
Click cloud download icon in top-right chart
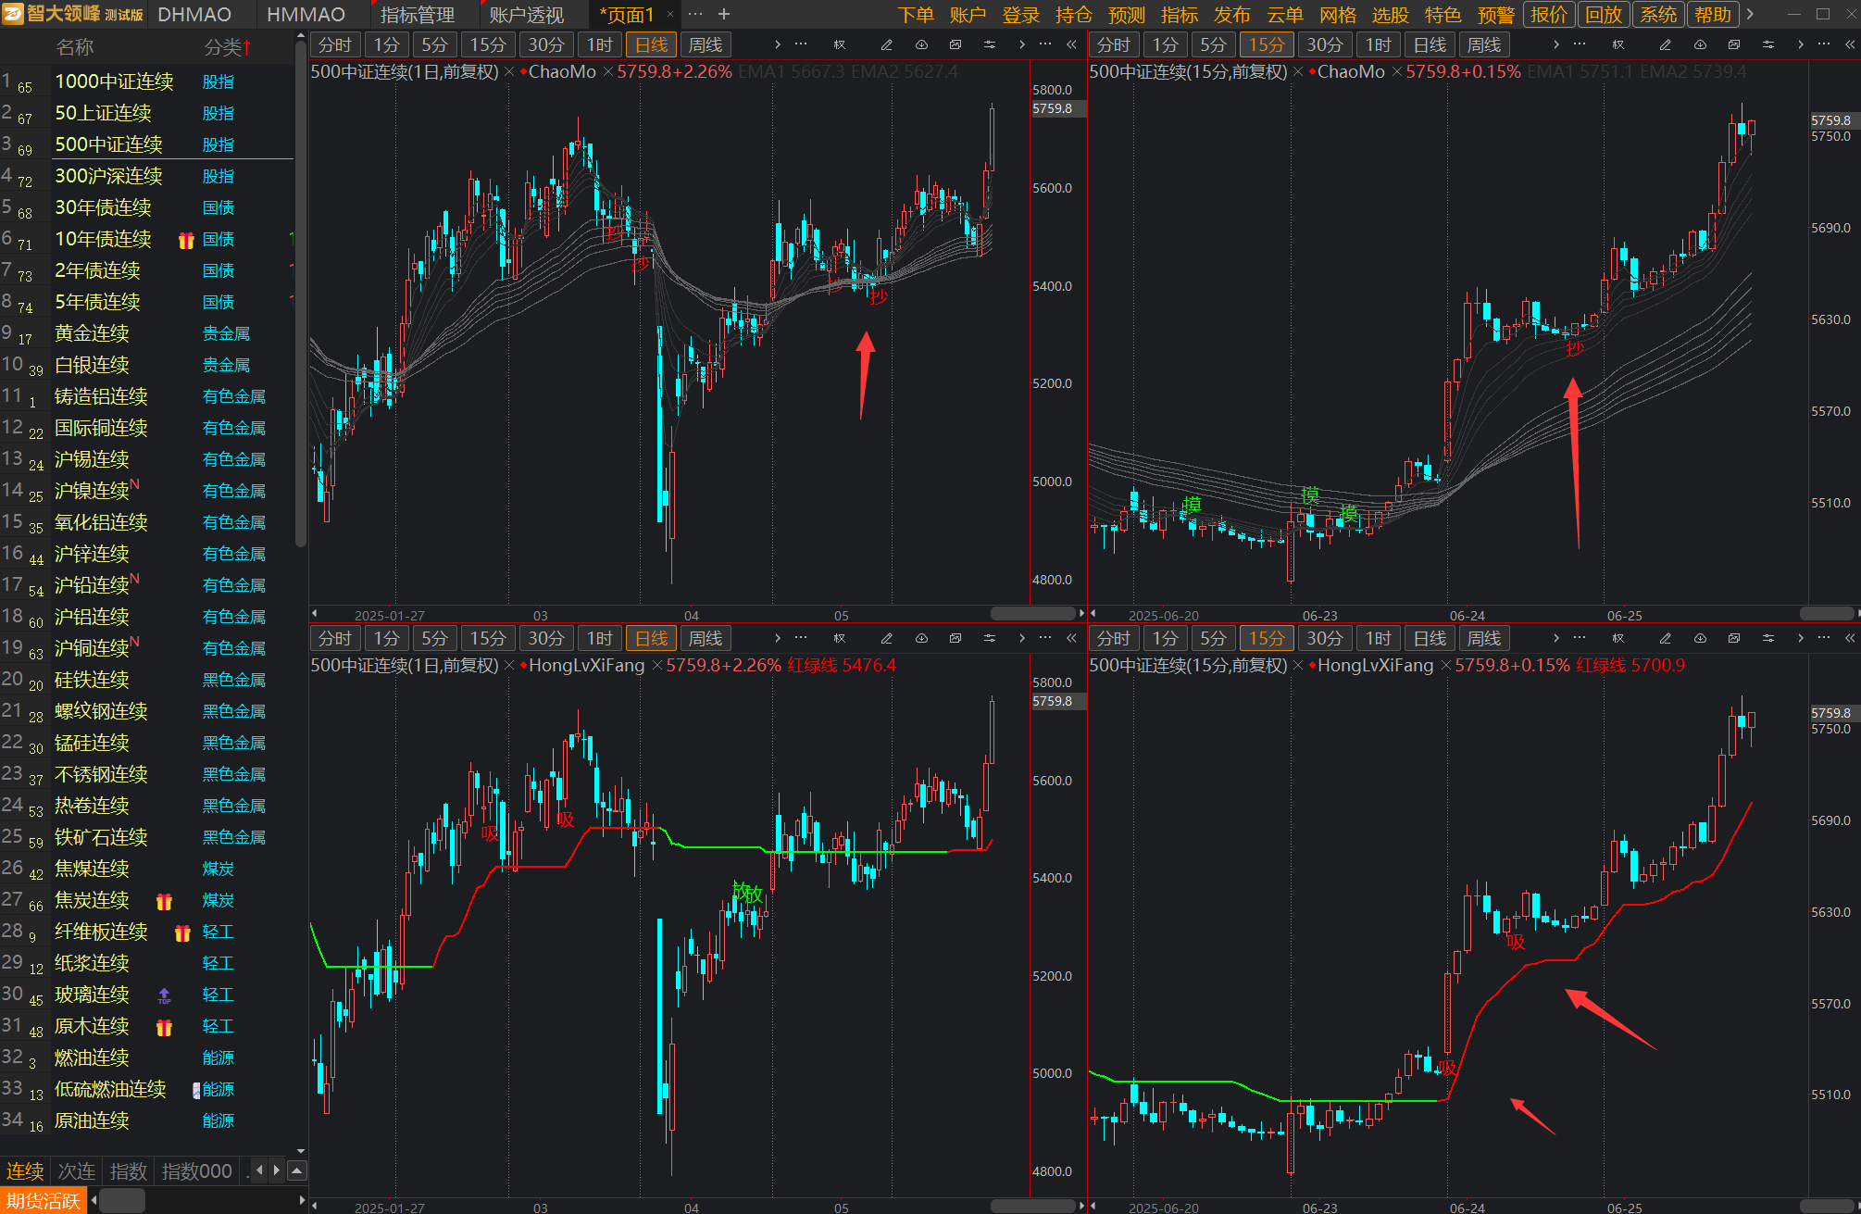pyautogui.click(x=1700, y=44)
